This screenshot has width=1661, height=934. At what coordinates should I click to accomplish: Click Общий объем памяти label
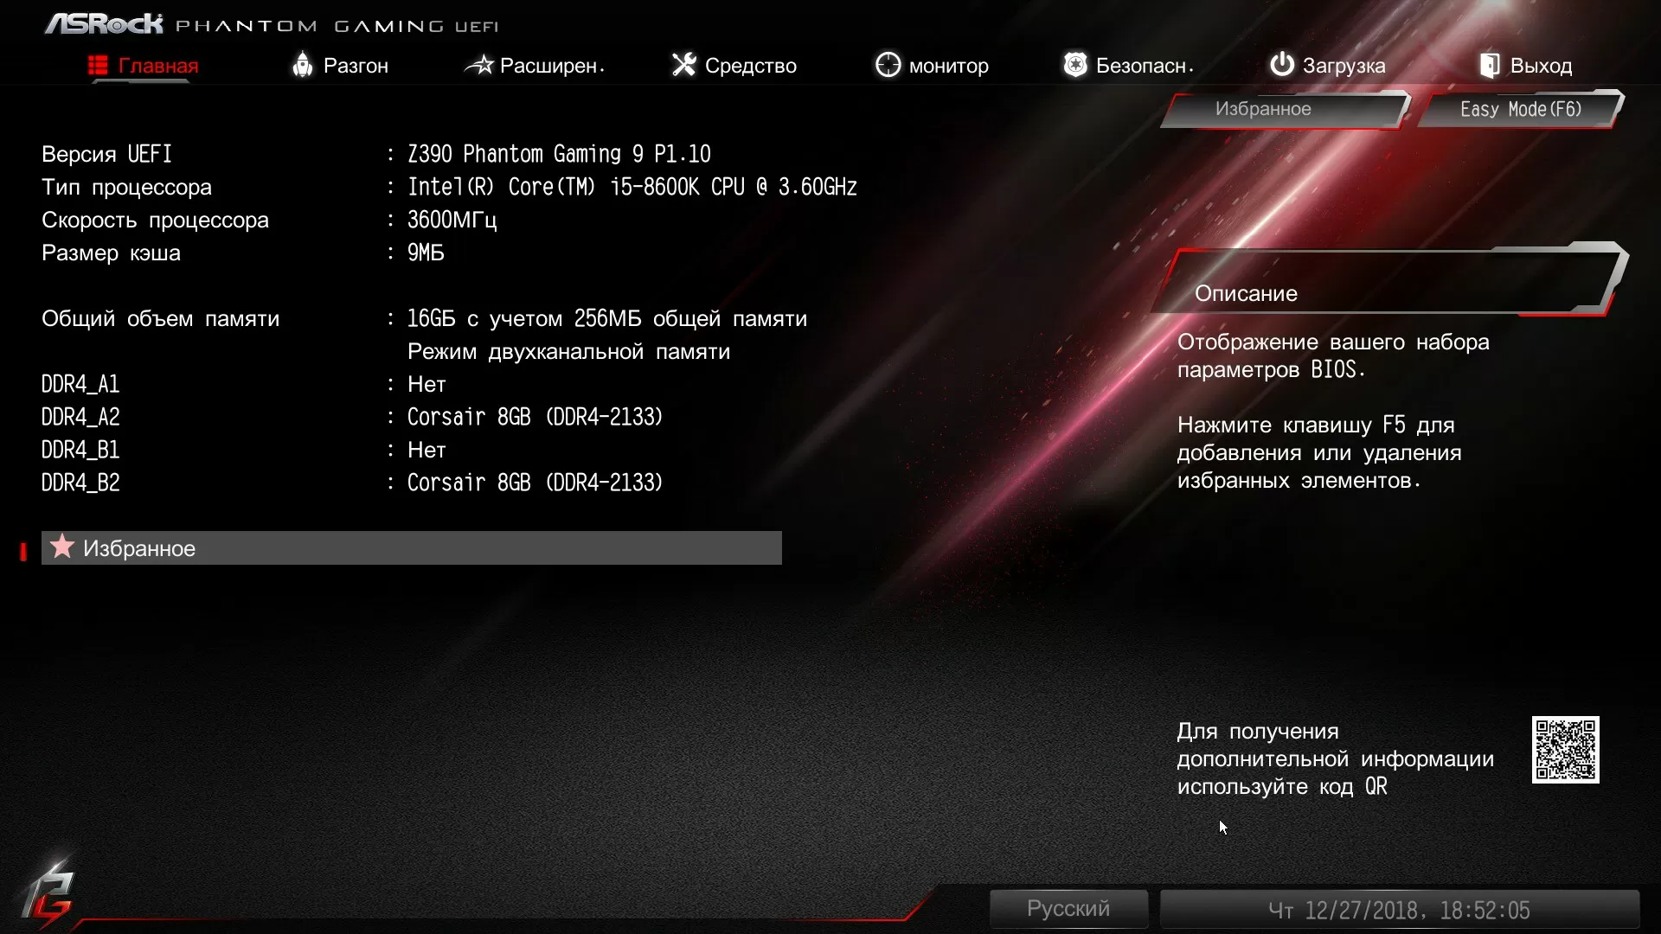point(160,318)
